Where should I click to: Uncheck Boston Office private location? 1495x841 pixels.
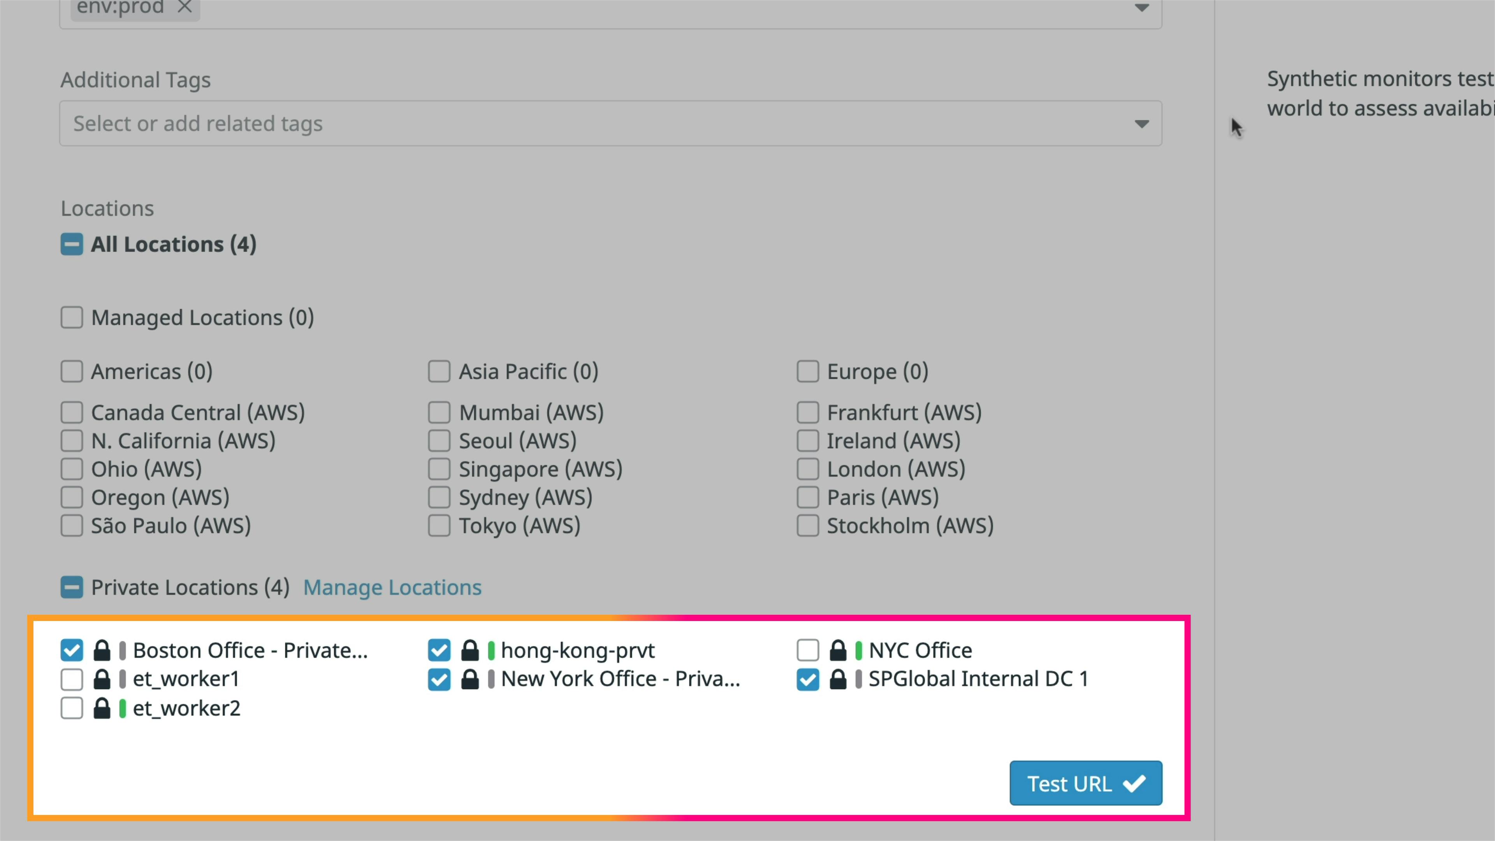tap(72, 651)
